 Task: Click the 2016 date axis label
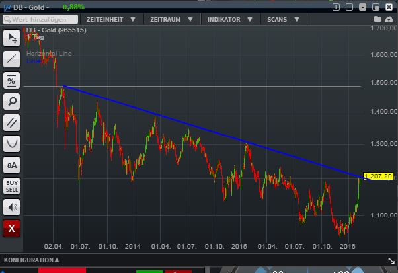(348, 247)
